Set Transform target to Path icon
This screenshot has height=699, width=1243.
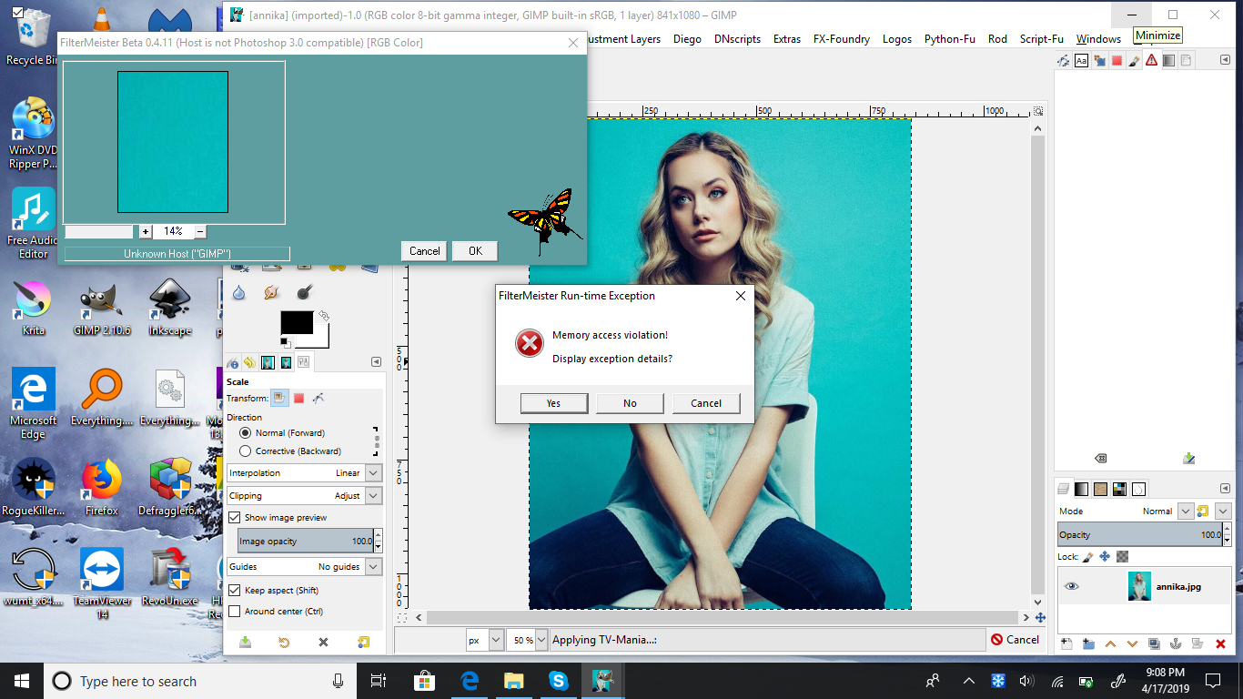tap(318, 398)
